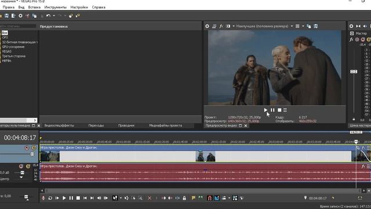Open the edit tool dropdown arrow
This screenshot has height=209, width=371.
pyautogui.click(x=121, y=198)
